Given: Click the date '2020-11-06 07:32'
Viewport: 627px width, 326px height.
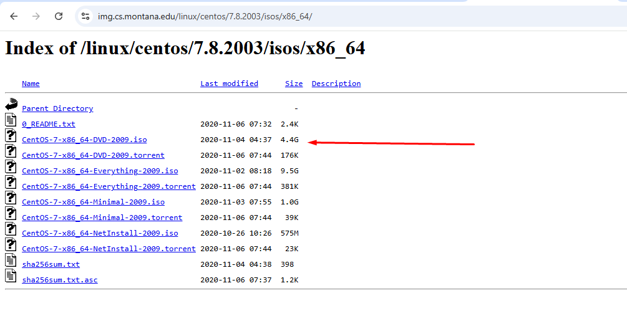Looking at the screenshot, I should click(x=236, y=124).
